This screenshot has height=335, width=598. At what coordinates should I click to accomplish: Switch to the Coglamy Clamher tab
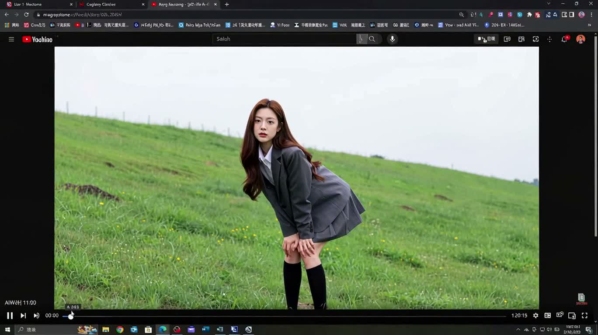point(111,4)
